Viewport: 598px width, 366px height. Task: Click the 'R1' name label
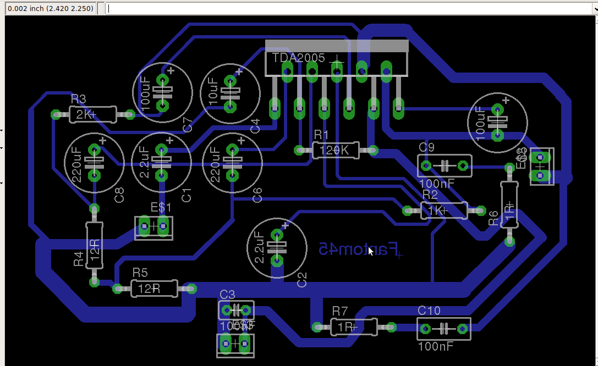point(321,135)
